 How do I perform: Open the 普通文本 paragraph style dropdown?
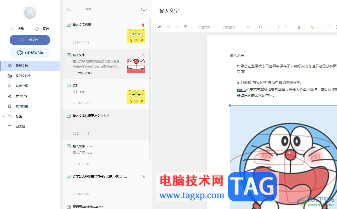206,27
